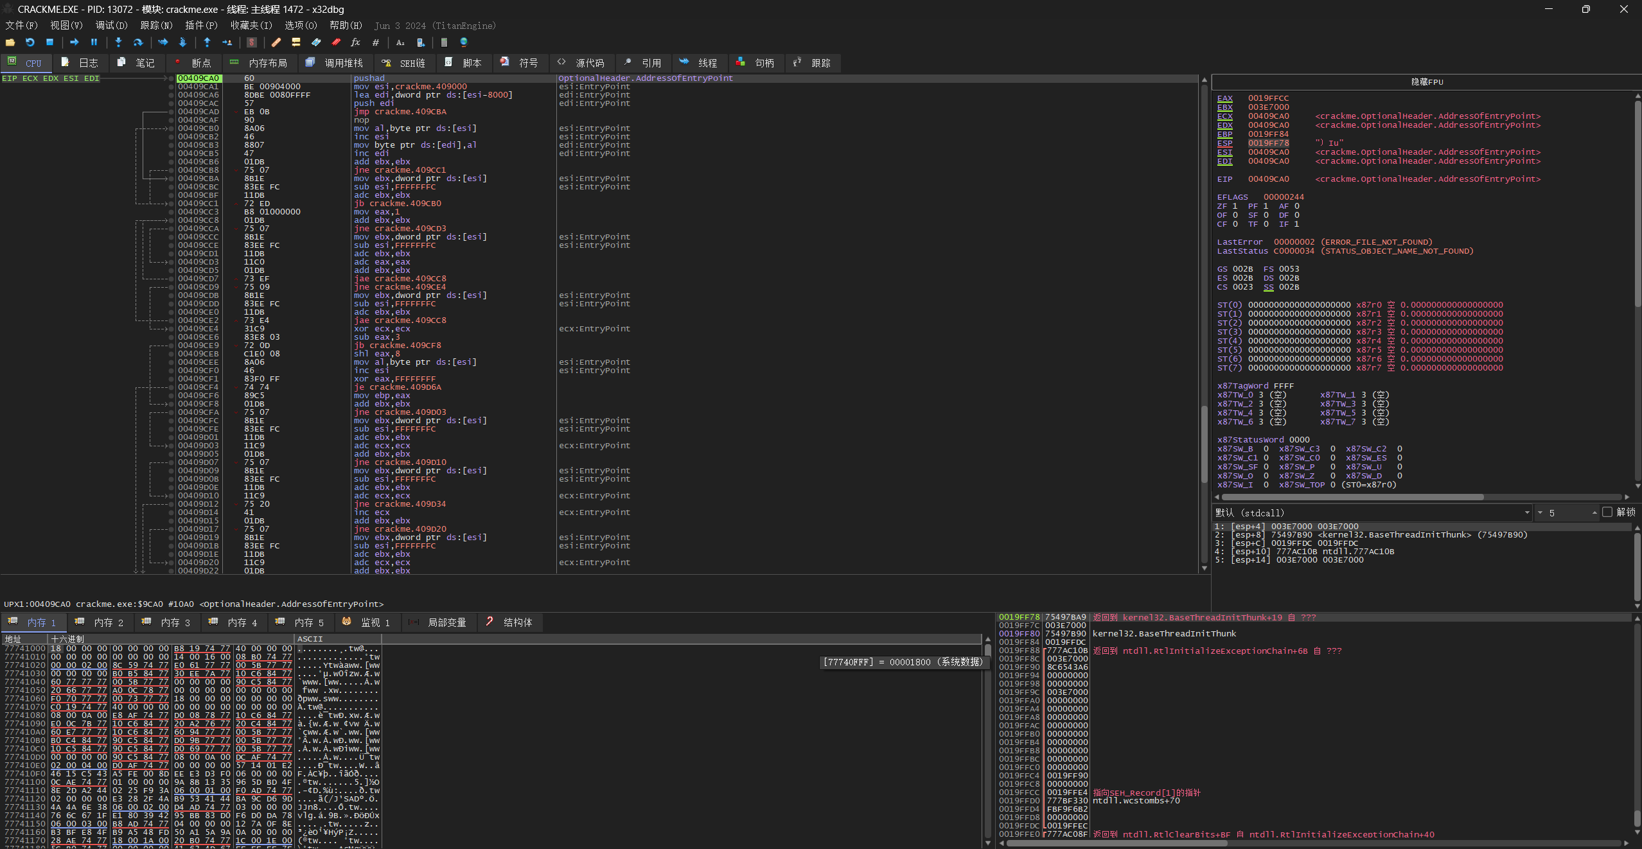
Task: Step into the next instruction
Action: [118, 42]
